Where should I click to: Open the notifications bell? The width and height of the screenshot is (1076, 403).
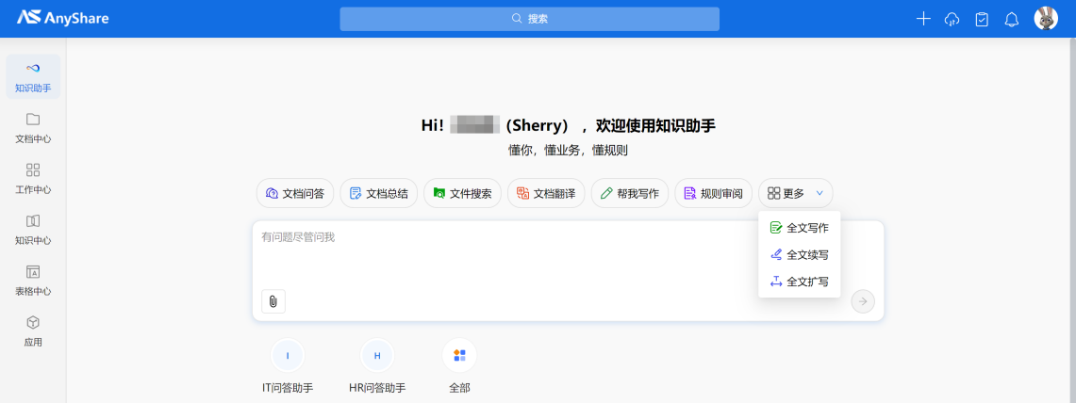pos(1012,19)
